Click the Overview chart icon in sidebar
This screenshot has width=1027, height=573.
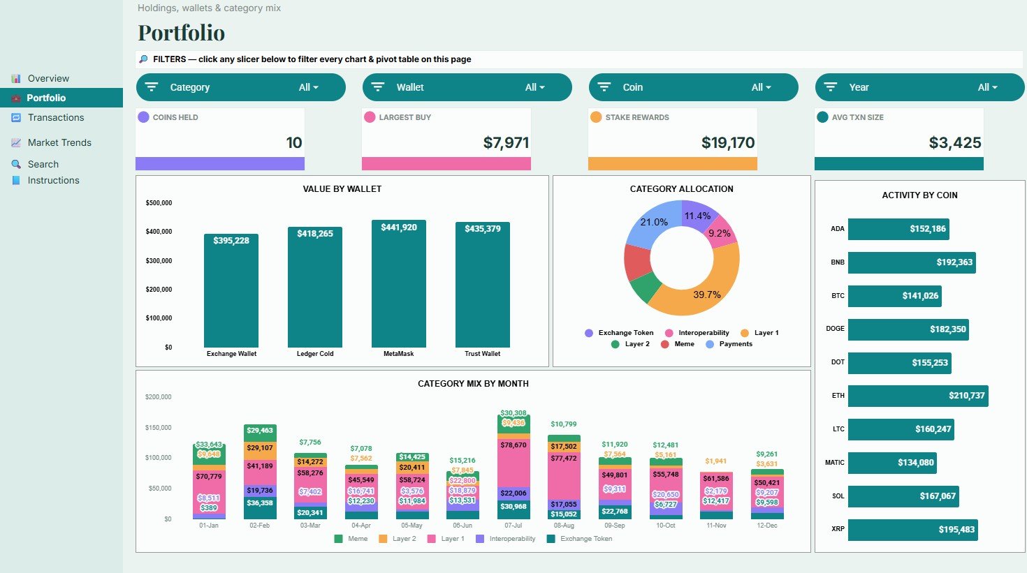click(16, 79)
